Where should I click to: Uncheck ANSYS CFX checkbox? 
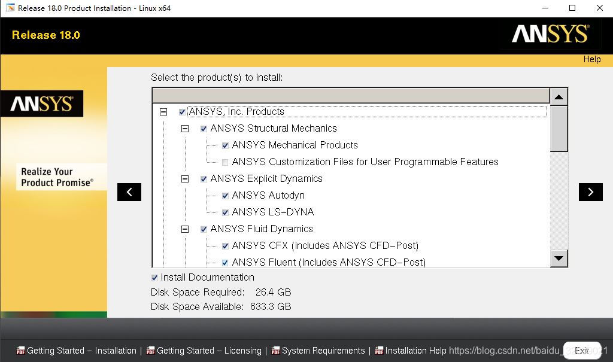pos(225,246)
